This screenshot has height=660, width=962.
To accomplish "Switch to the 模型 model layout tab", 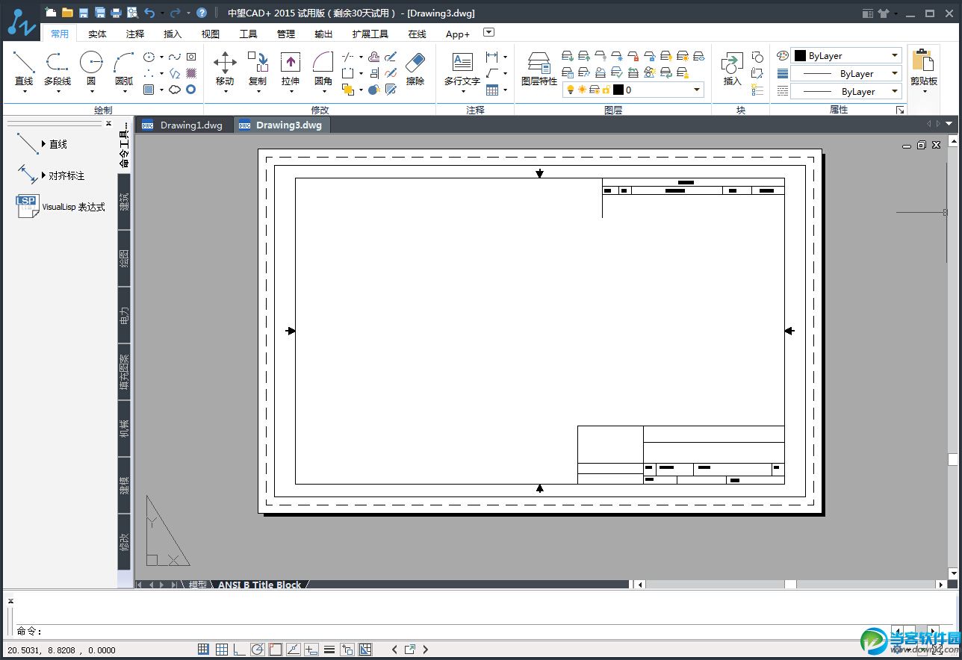I will coord(197,585).
